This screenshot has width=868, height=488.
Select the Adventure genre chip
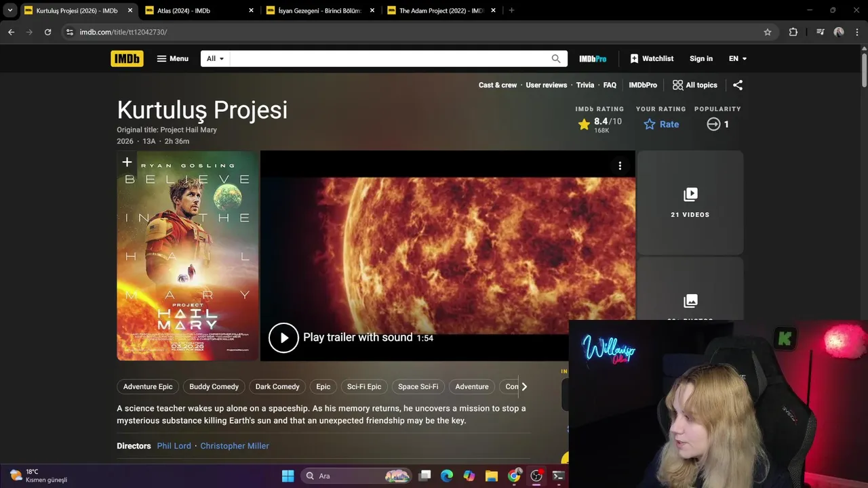click(472, 386)
